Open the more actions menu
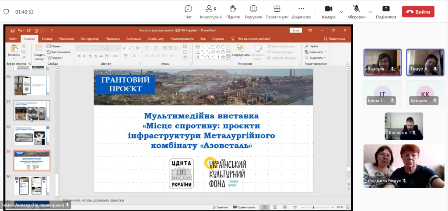This screenshot has width=448, height=211. (x=301, y=12)
